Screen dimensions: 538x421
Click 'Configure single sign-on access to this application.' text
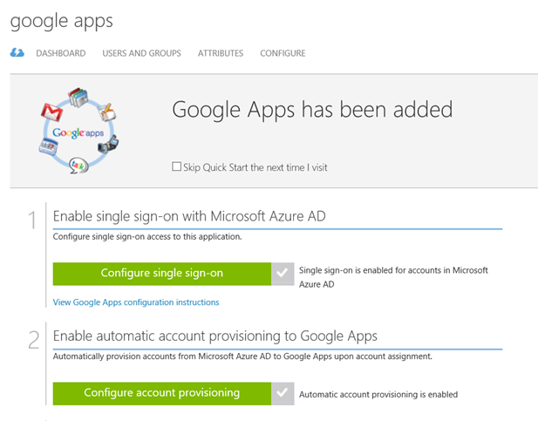(x=147, y=237)
